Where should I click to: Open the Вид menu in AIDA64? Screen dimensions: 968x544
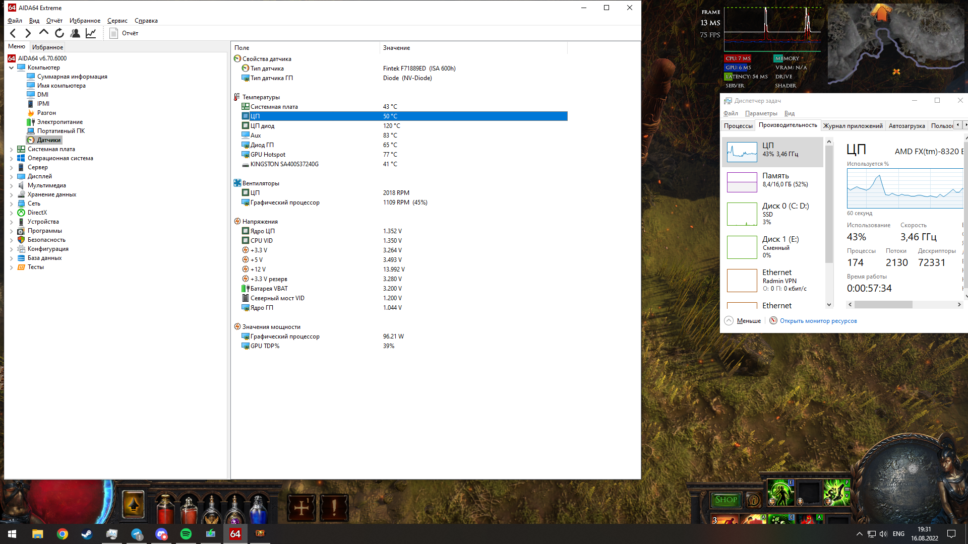pos(34,21)
